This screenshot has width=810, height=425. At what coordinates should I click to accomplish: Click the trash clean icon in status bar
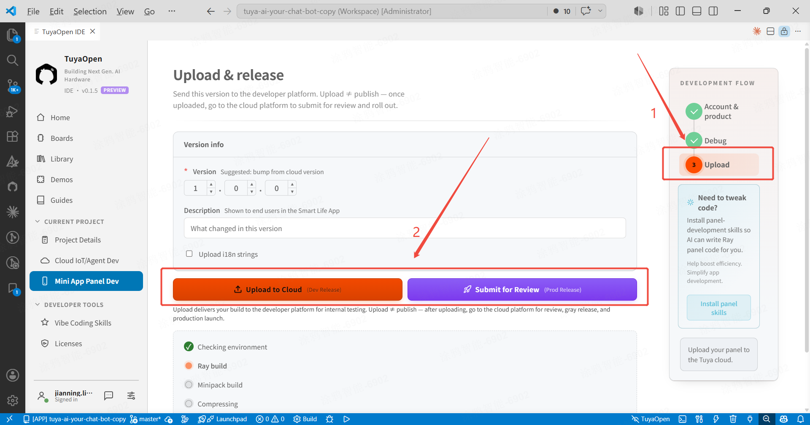coord(733,419)
